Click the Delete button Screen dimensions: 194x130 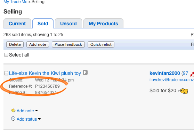coord(15,44)
